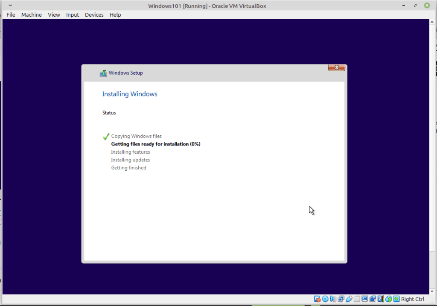
Task: Click the virtualization CPU status icon
Action: 381,299
